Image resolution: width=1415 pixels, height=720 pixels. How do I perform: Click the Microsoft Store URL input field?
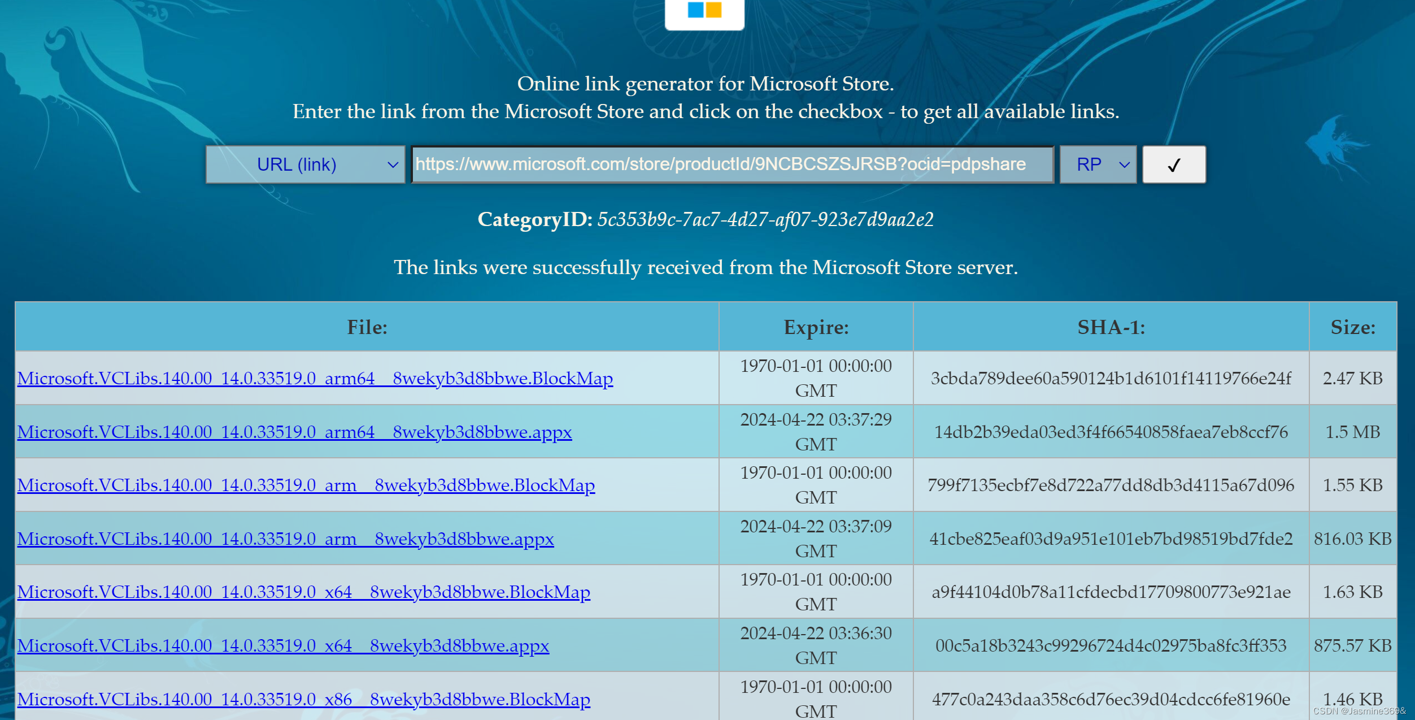pos(732,164)
